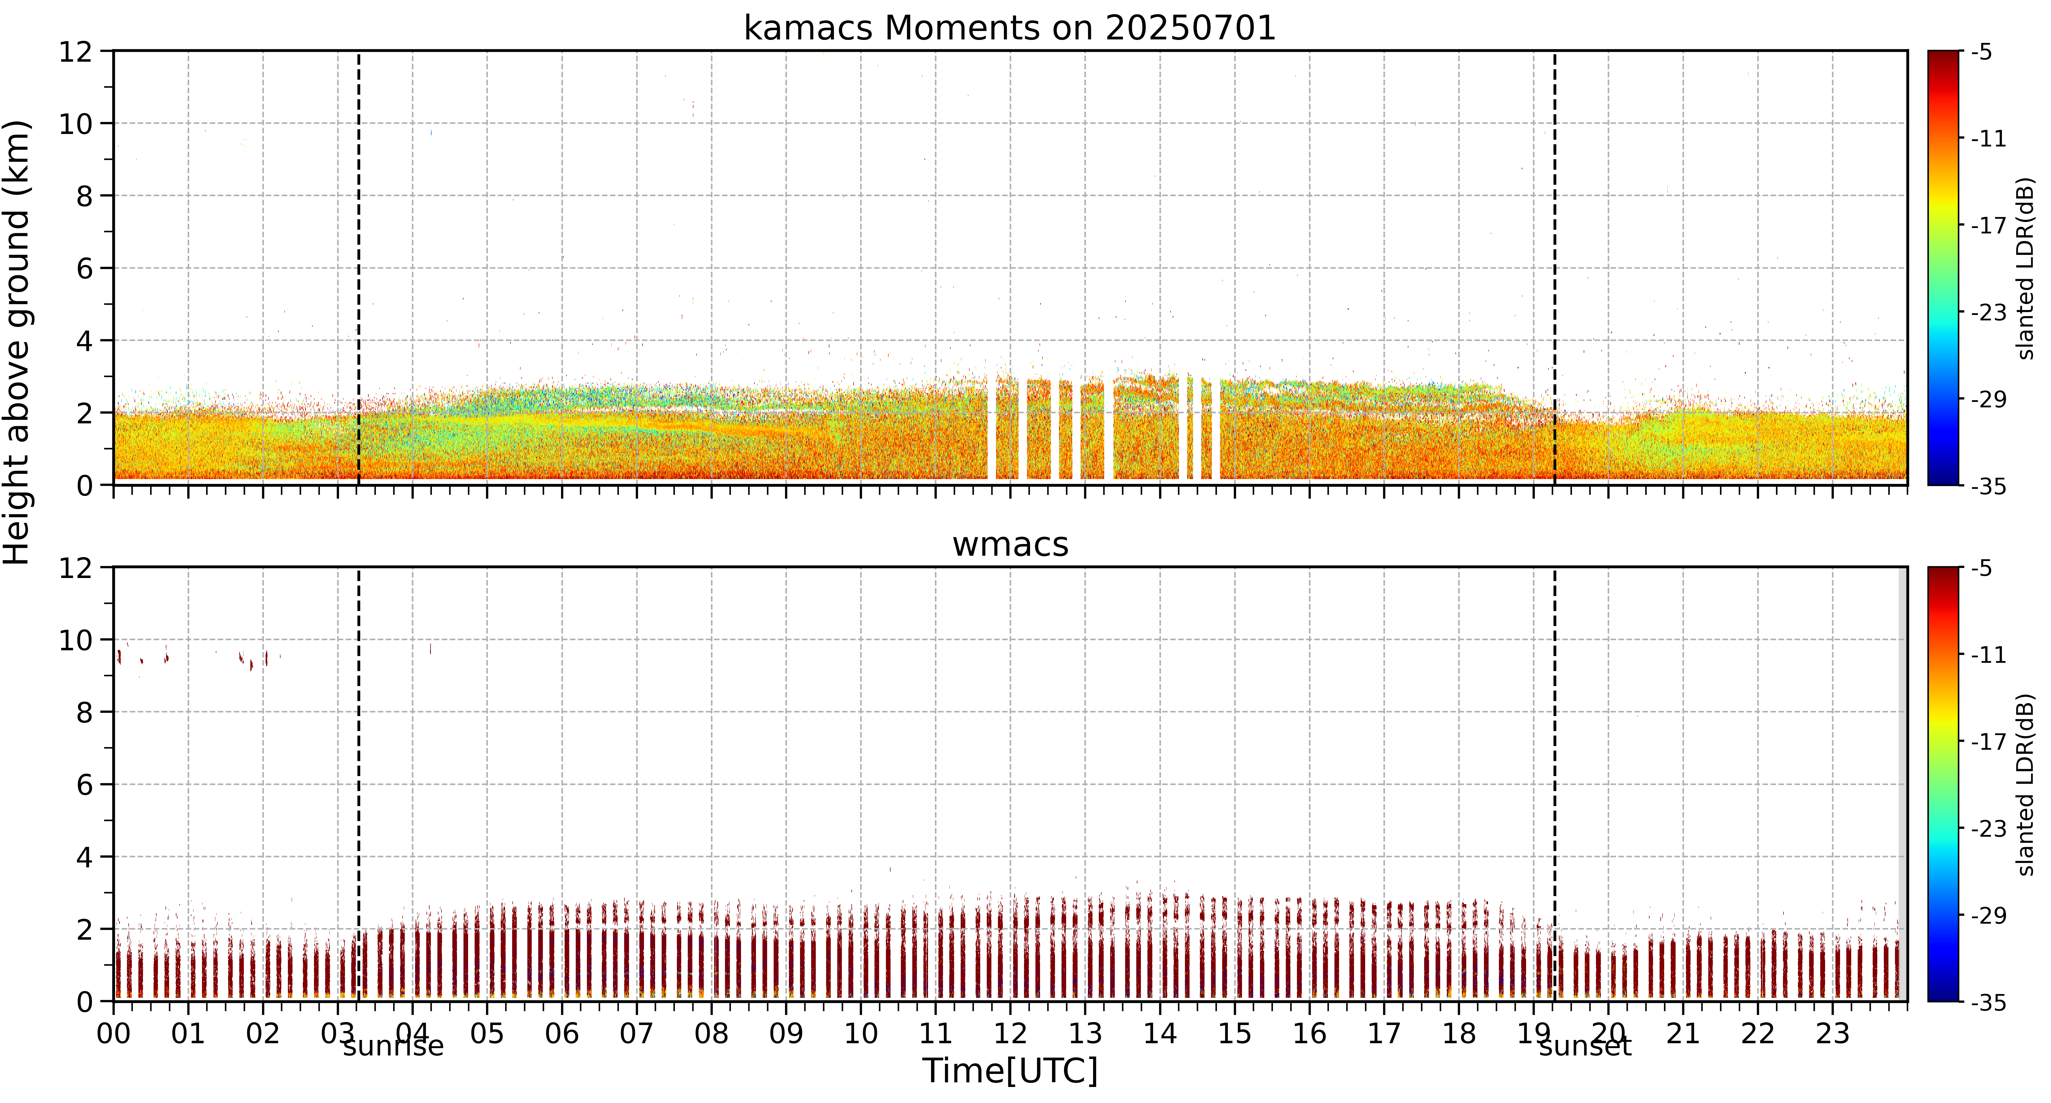Click the 12 km height tick on wmacs panel

click(x=76, y=568)
